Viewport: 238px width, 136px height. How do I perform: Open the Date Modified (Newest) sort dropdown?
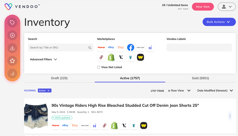coord(215,91)
